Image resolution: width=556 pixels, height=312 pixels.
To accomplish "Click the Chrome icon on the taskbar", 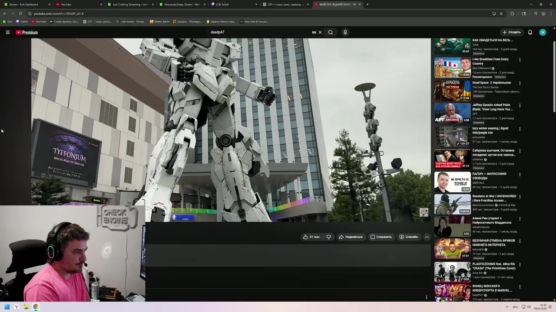I will point(36,307).
